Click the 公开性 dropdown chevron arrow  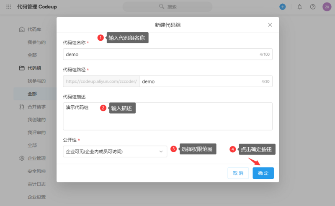click(x=161, y=151)
